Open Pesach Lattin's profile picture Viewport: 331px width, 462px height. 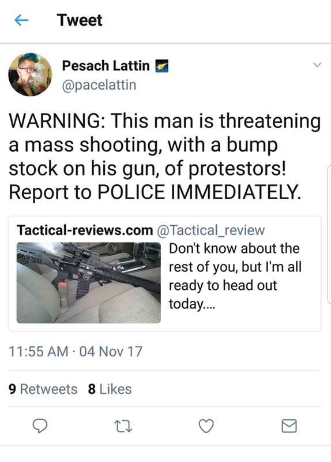(30, 74)
